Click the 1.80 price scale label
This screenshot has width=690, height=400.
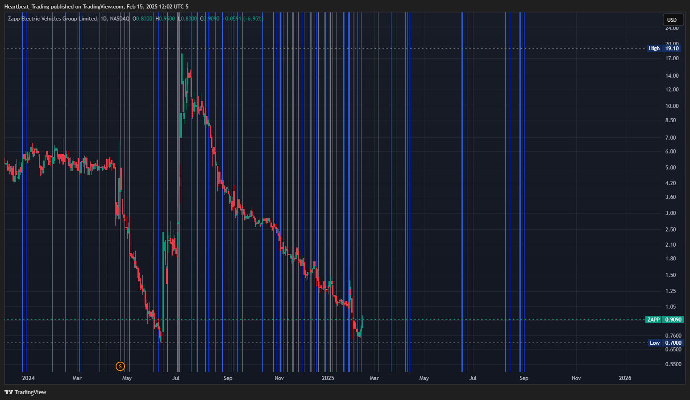coord(670,259)
